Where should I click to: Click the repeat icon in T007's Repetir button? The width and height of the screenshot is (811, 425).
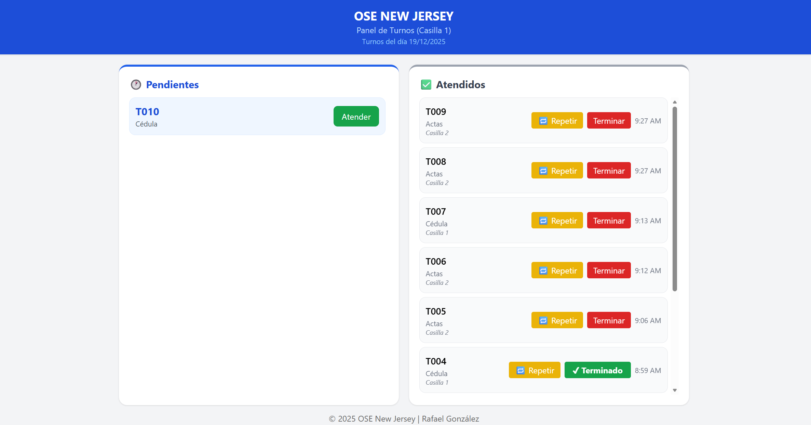point(543,221)
